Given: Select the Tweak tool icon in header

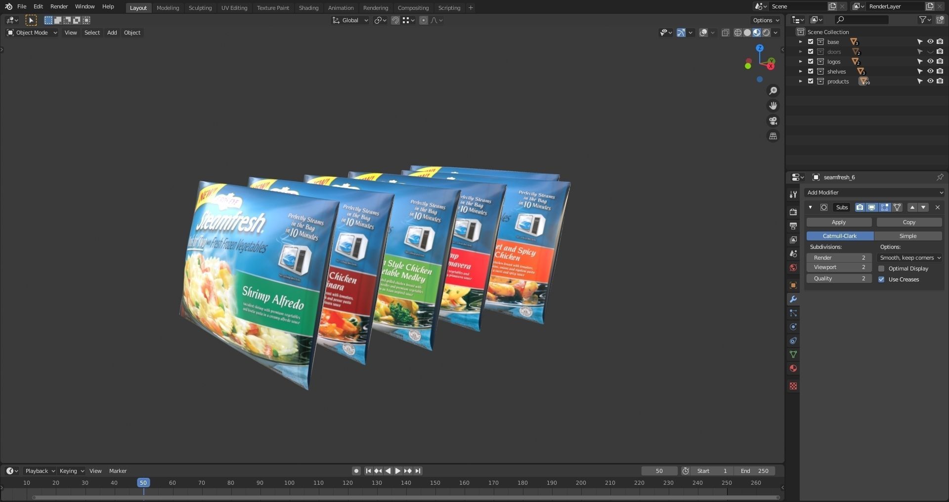Looking at the screenshot, I should [31, 20].
